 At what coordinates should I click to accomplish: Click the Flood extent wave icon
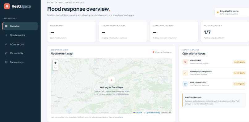pyautogui.click(x=185, y=62)
